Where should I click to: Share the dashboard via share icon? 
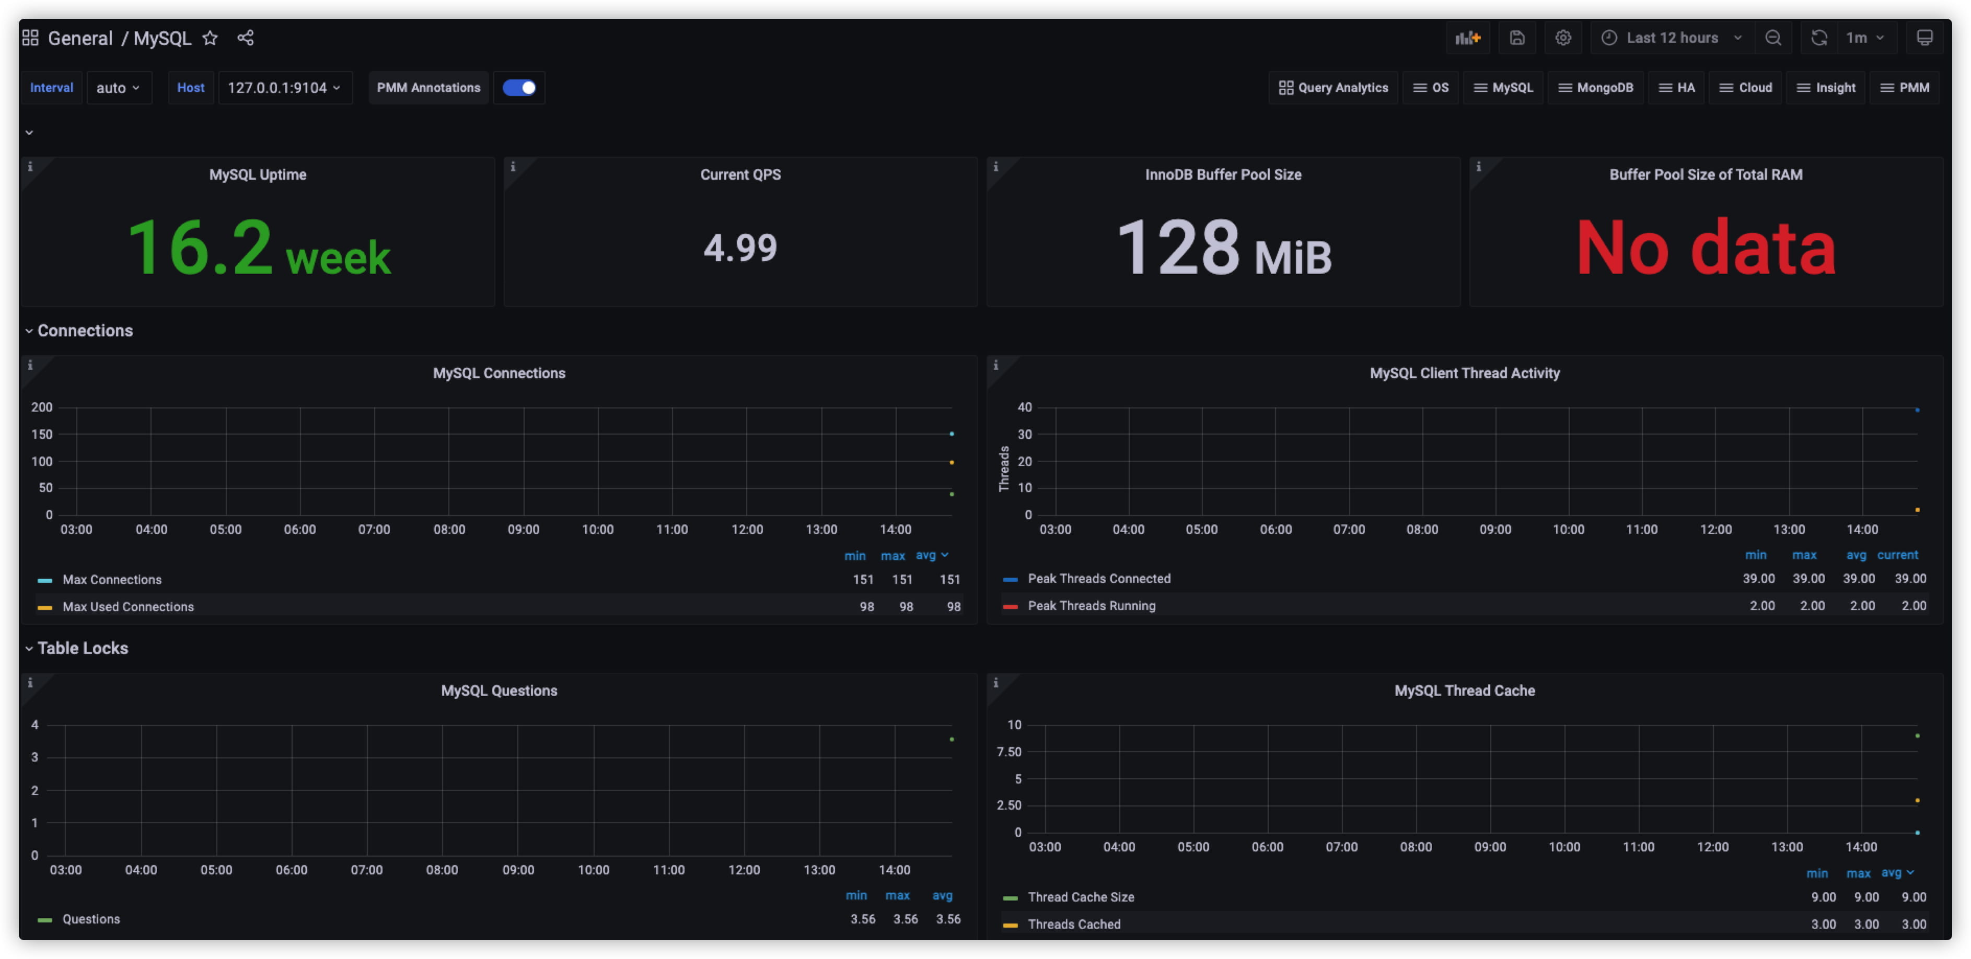pos(246,38)
